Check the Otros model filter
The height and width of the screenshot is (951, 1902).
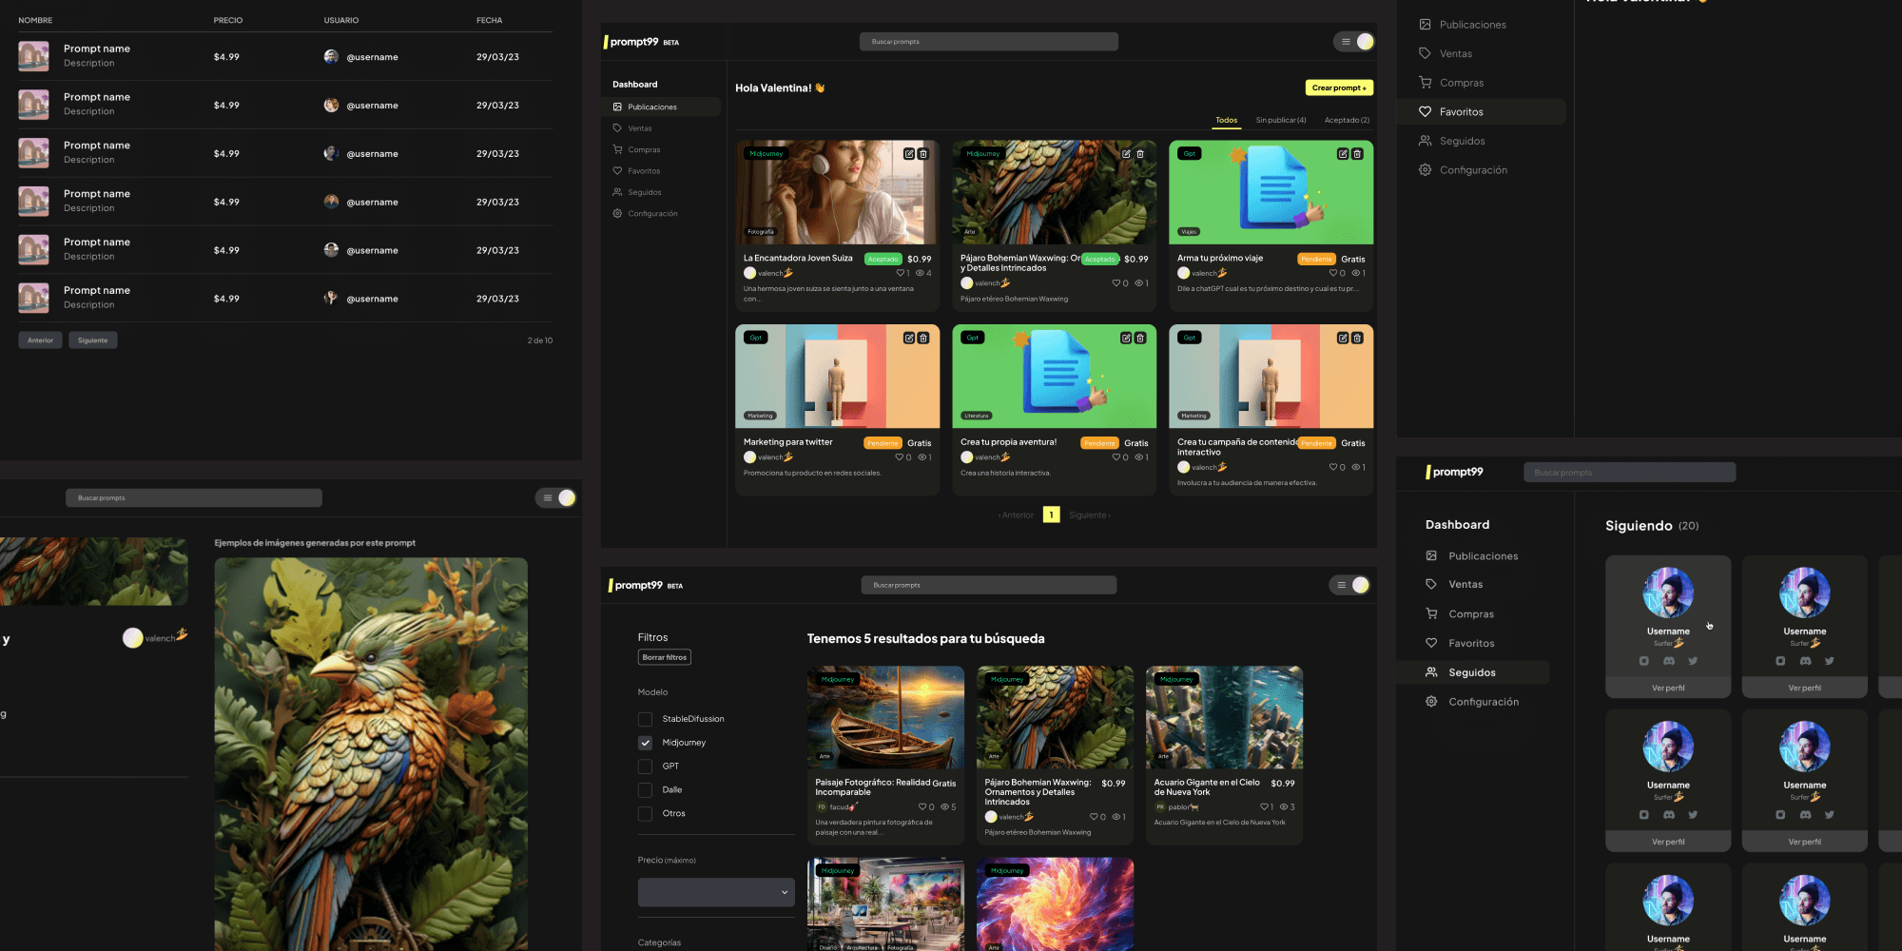click(645, 814)
